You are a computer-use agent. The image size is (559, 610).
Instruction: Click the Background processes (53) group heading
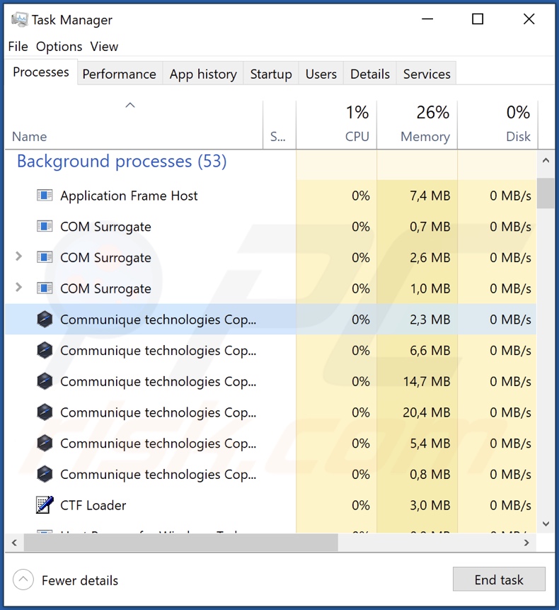(122, 161)
